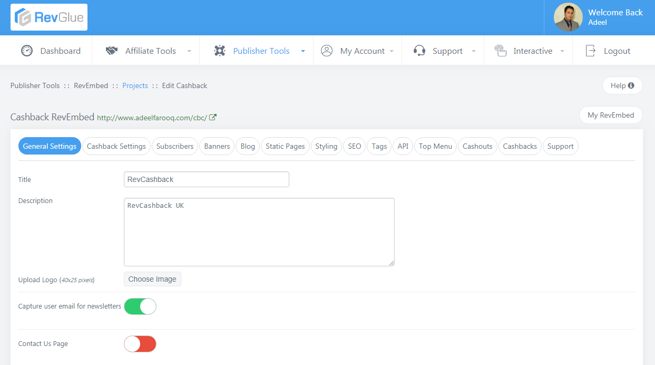Switch to the project Support tab
Viewport: 655px width, 365px height.
(561, 146)
